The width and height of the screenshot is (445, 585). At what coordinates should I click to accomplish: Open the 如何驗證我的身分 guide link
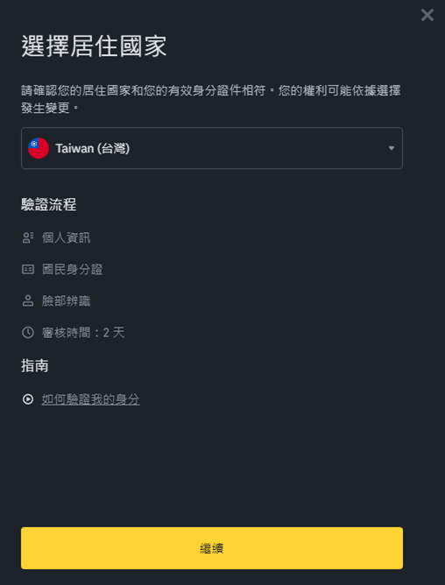91,399
